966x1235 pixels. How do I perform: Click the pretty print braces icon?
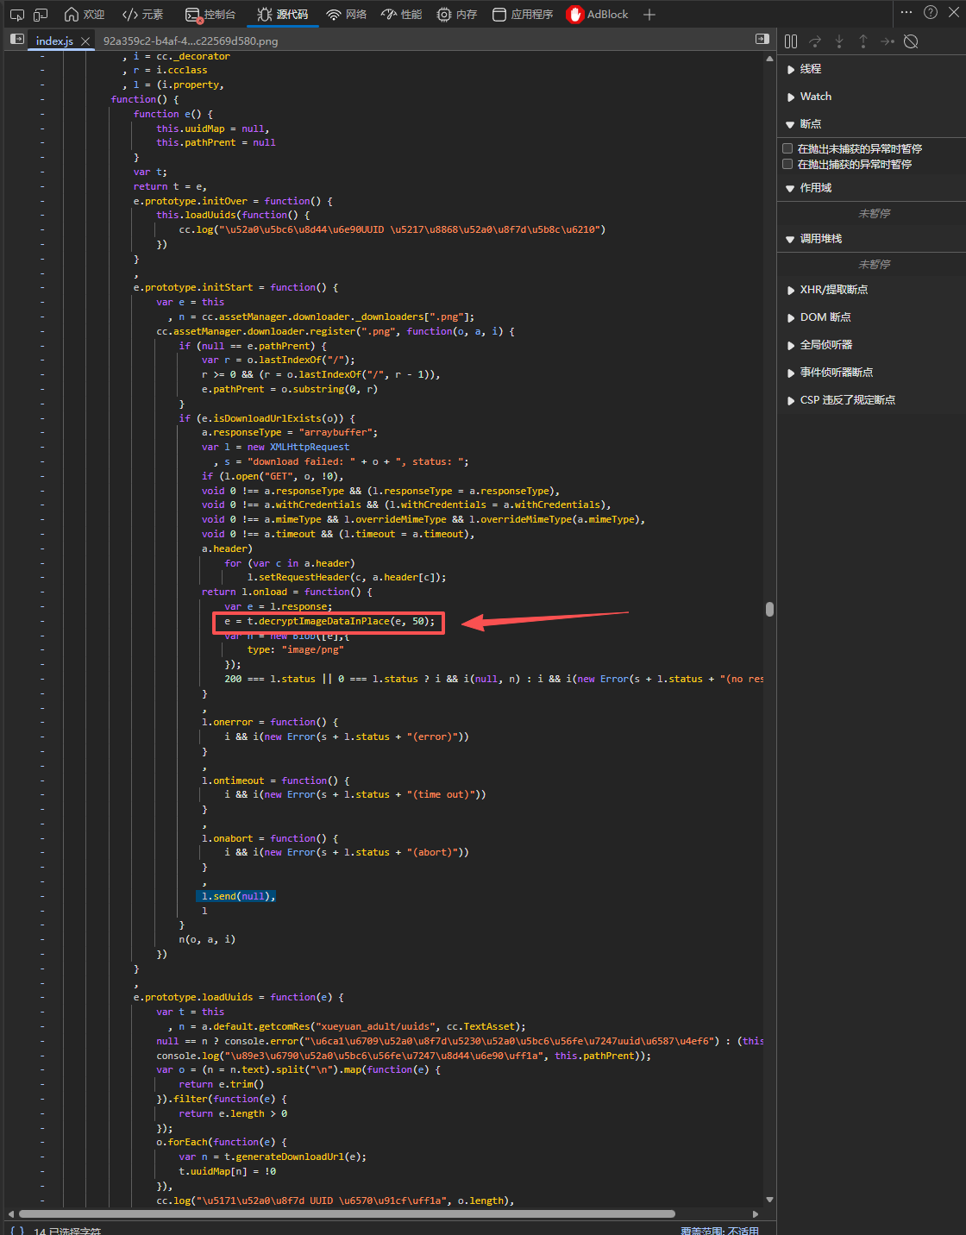[x=16, y=1231]
